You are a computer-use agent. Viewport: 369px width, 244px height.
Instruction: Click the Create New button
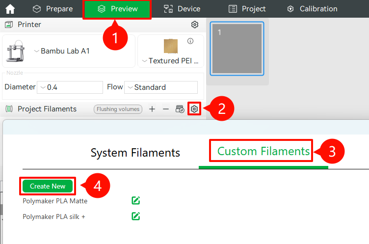pos(48,186)
